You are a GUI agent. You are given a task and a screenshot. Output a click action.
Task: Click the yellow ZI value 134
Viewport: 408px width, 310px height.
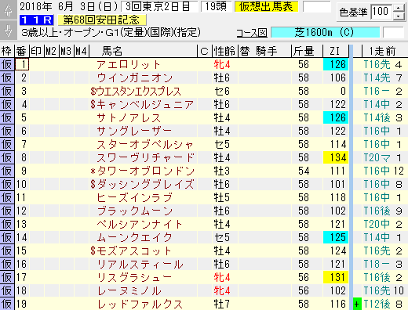336,157
